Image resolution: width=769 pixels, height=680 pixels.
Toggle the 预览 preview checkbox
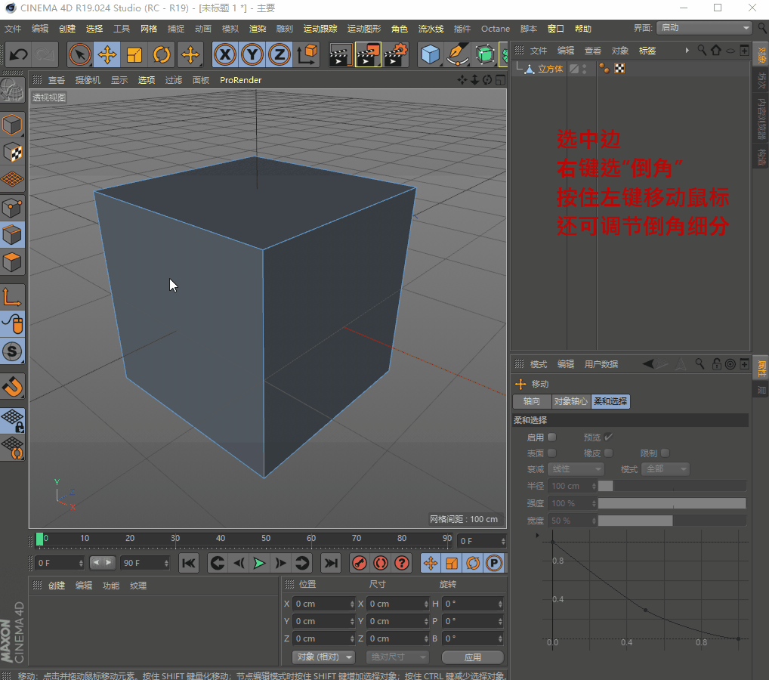[x=608, y=437]
